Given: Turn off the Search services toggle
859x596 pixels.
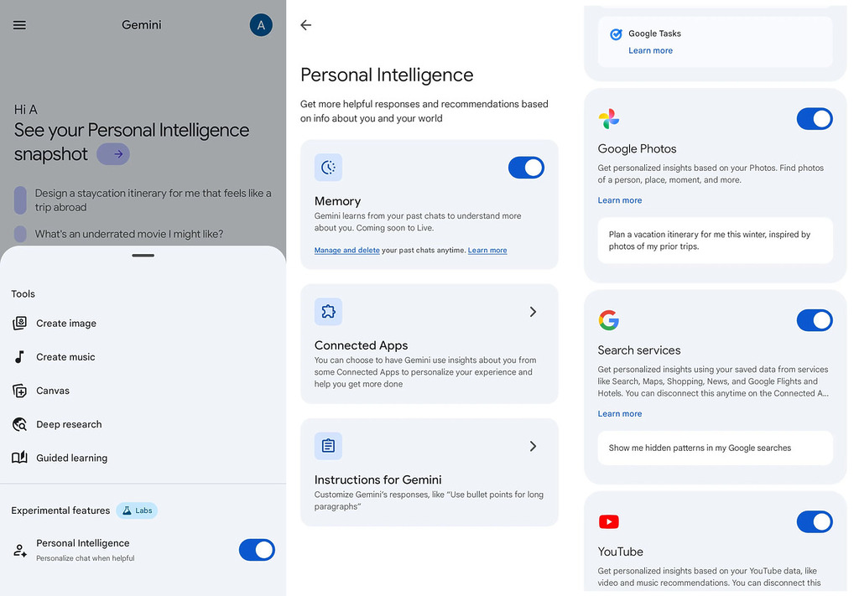Looking at the screenshot, I should point(814,320).
